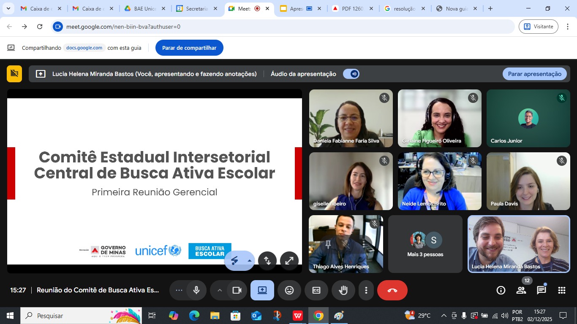Viewport: 577px width, 324px height.
Task: Click the red hang up call button
Action: (x=392, y=290)
